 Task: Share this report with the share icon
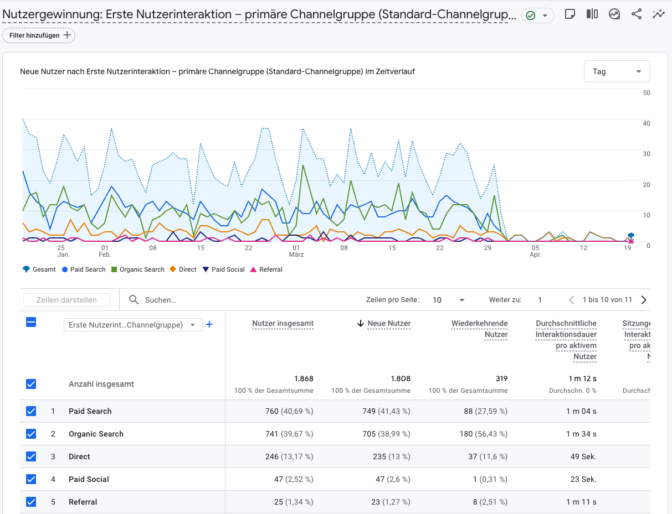pyautogui.click(x=636, y=14)
